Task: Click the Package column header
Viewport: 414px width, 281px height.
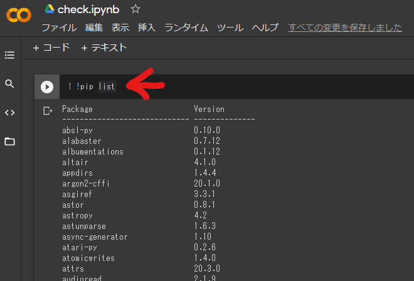Action: 77,109
